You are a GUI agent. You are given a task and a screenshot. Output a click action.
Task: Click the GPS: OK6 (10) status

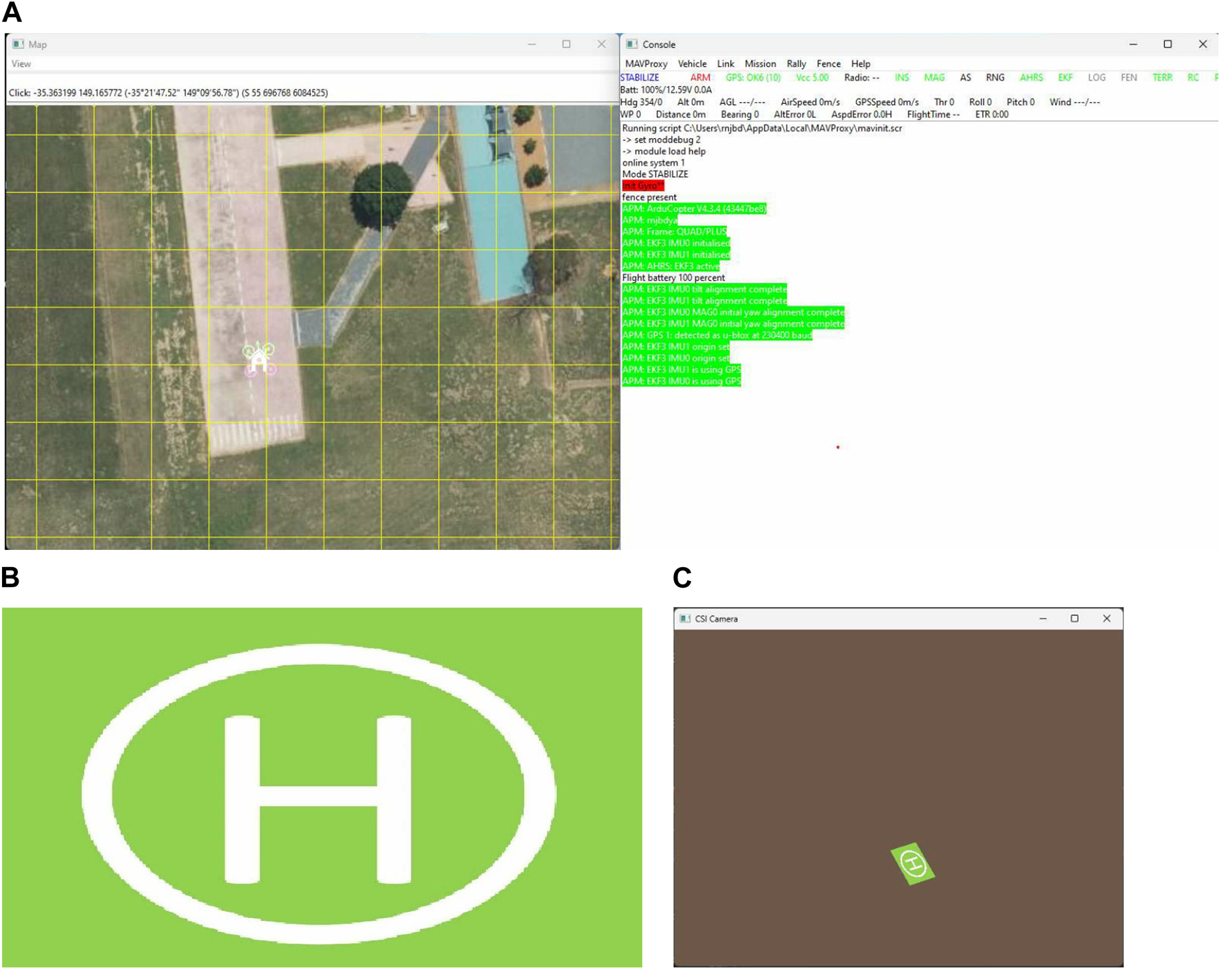pos(753,78)
